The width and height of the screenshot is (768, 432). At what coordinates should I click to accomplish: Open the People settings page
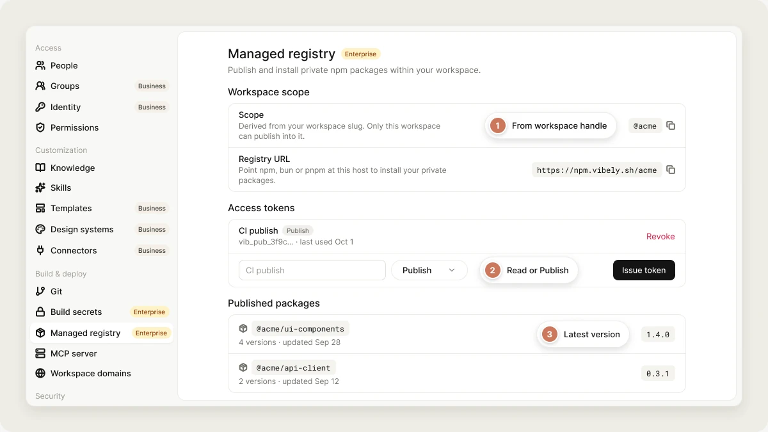[x=101, y=65]
